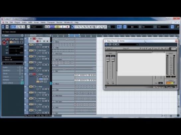This screenshot has height=135, width=181.
Task: Open the No Track Preset dropdown
Action: tap(13, 64)
